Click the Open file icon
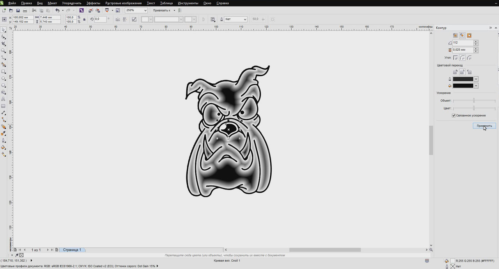The width and height of the screenshot is (499, 269). point(11,11)
